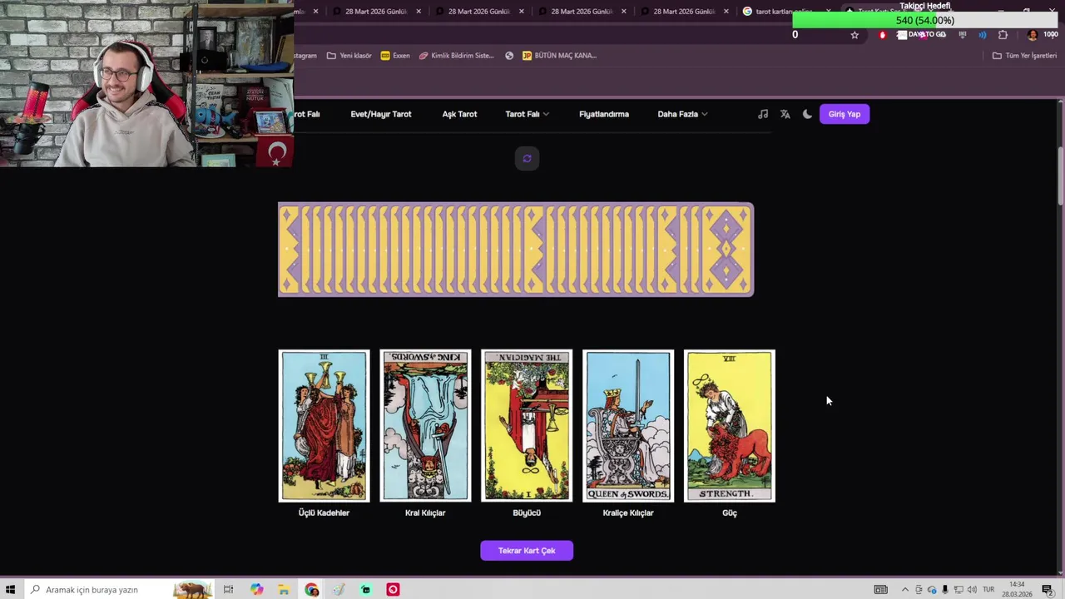
Task: Open the Exxen bookmark
Action: 395,56
